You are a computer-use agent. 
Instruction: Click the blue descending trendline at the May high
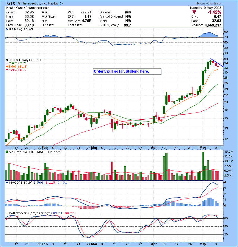(217, 63)
